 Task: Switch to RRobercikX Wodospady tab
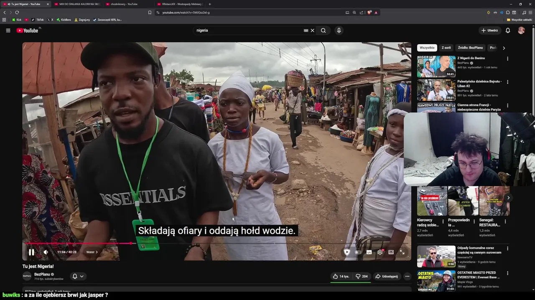[180, 4]
